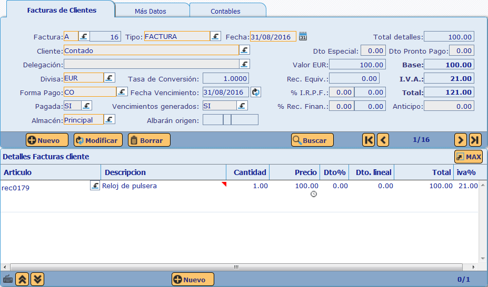The image size is (488, 287).
Task: Click Nuevo button in invoice toolbar
Action: pyautogui.click(x=47, y=140)
